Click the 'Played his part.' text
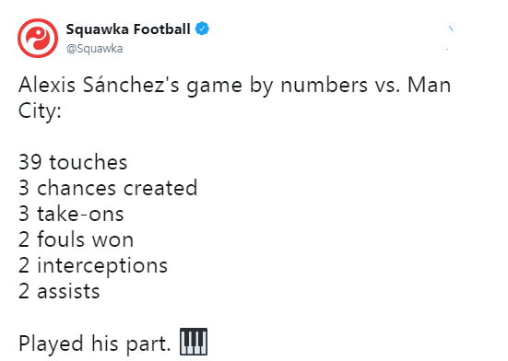Viewport: 508px width, 361px height. coord(95,344)
